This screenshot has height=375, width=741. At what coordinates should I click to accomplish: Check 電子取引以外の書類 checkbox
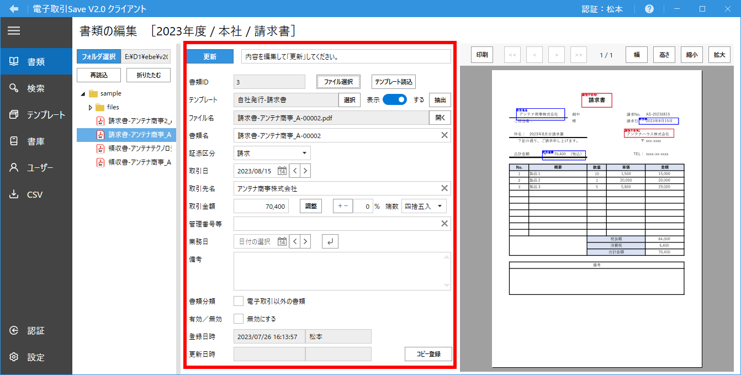[x=239, y=301]
